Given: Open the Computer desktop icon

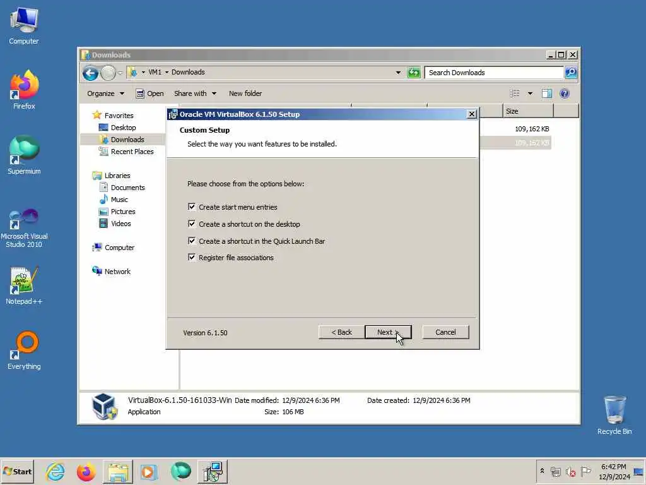Looking at the screenshot, I should pyautogui.click(x=24, y=25).
